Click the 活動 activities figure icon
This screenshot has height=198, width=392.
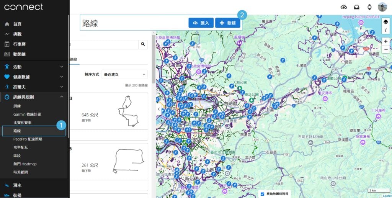(7, 67)
